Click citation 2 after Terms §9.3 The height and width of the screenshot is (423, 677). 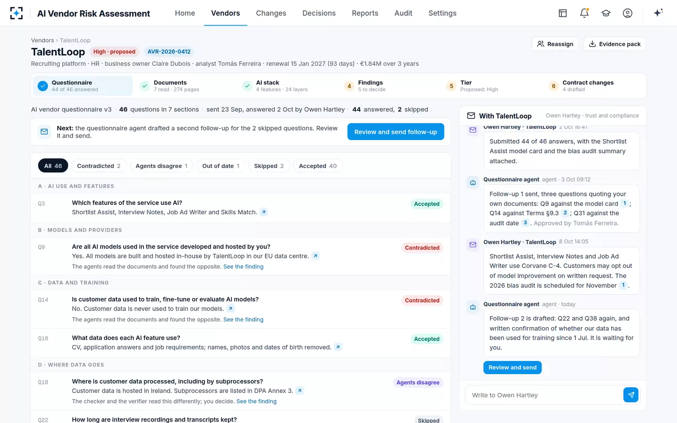(x=565, y=213)
